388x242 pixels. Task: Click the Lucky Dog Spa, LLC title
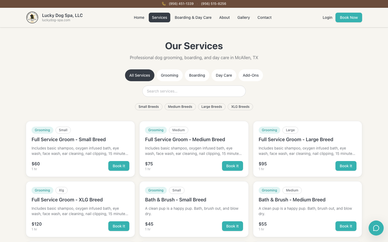(62, 15)
